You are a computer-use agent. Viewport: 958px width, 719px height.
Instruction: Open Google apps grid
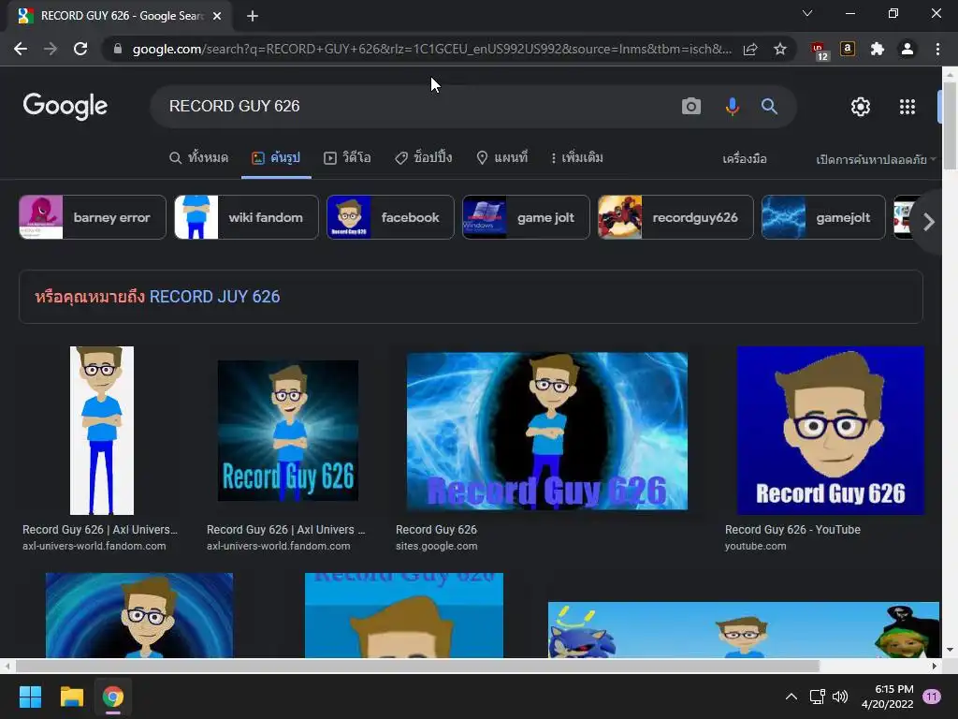(907, 107)
